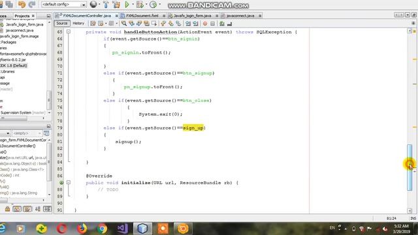Minimize the Projects panel window

48,16
